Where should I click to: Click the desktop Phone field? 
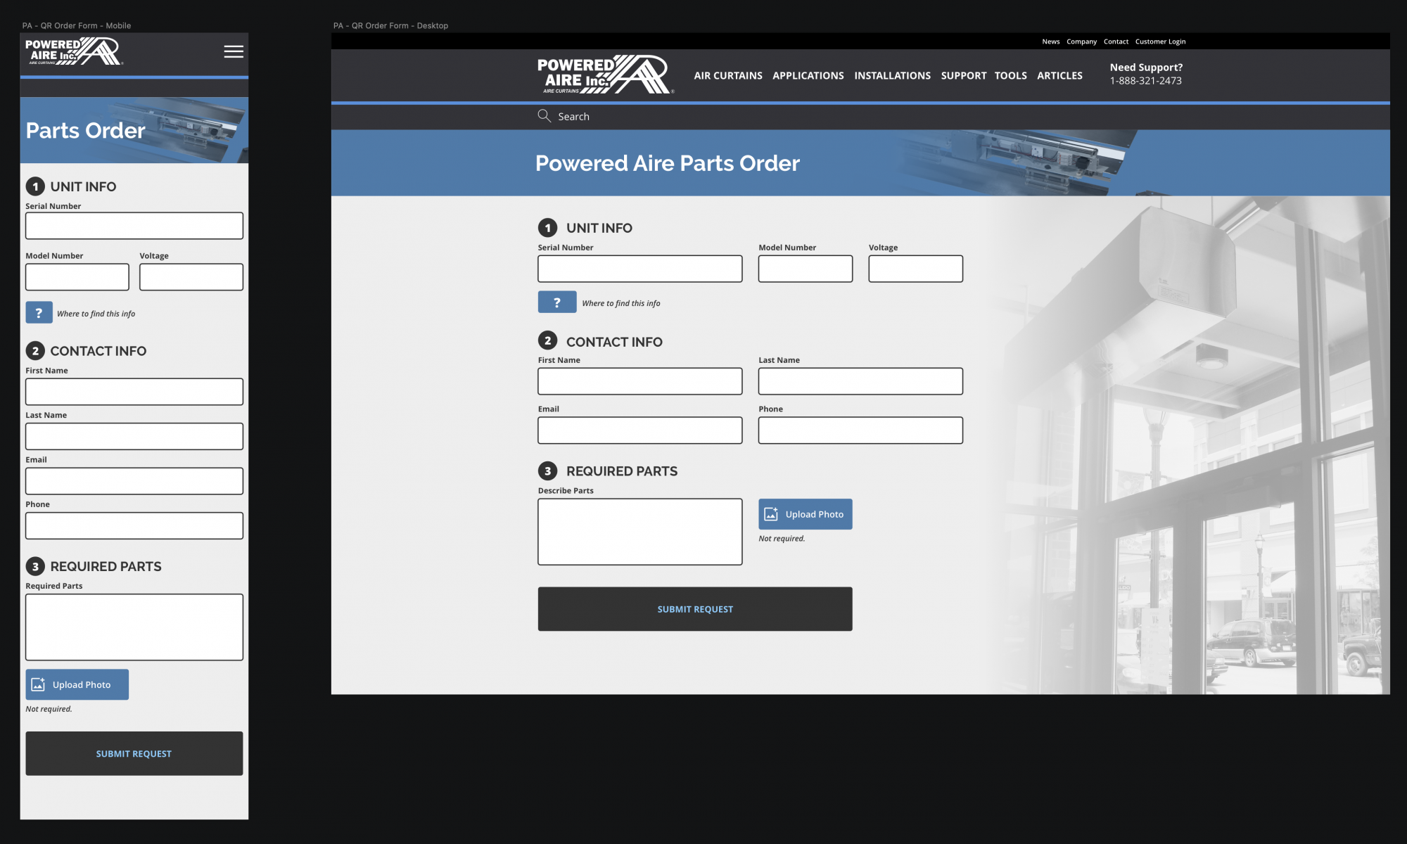[x=860, y=430]
